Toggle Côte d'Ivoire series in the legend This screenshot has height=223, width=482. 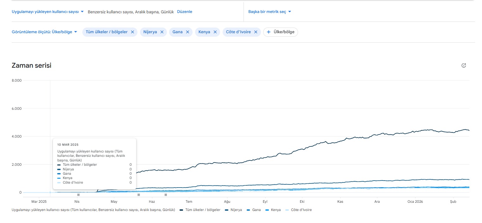298,210
